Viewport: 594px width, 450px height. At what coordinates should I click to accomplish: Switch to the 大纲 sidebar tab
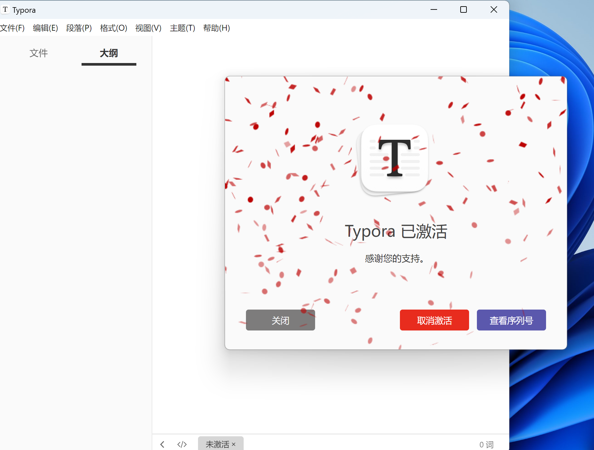pyautogui.click(x=109, y=53)
